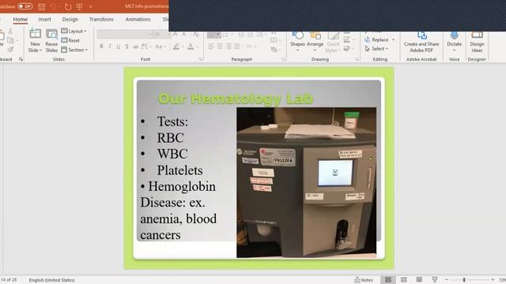Toggle Bold formatting

tap(101, 47)
